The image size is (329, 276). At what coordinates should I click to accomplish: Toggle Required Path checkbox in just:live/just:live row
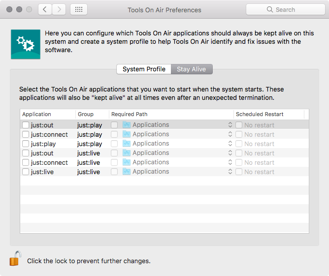(x=114, y=172)
